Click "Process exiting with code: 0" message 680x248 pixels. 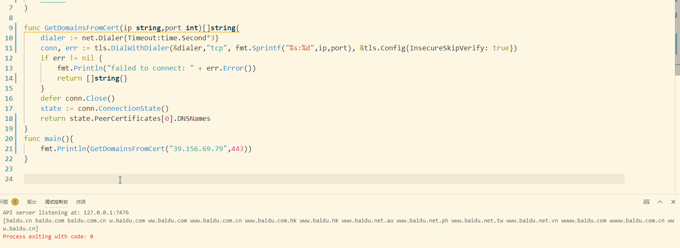[x=48, y=237]
